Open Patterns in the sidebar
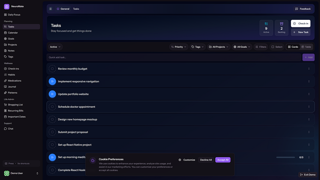The width and height of the screenshot is (320, 180). tap(21, 93)
